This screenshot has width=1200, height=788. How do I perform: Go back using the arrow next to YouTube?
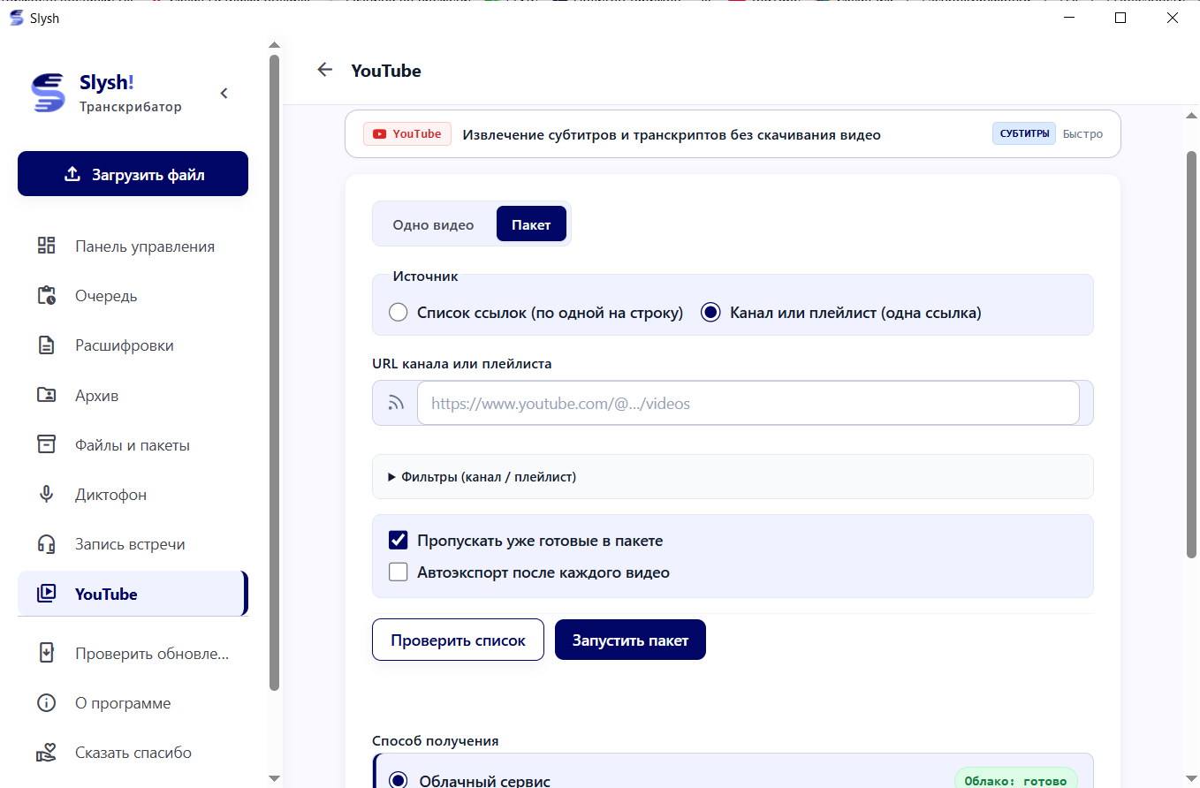[325, 70]
